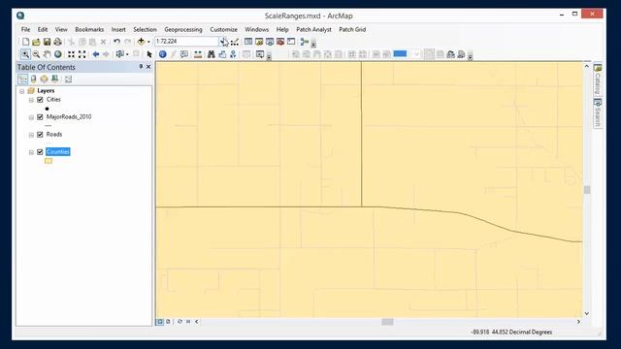Viewport: 621px width, 349px height.
Task: Zoom to Full Extent globe
Action: [x=58, y=54]
